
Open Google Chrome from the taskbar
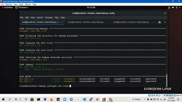tap(111, 99)
